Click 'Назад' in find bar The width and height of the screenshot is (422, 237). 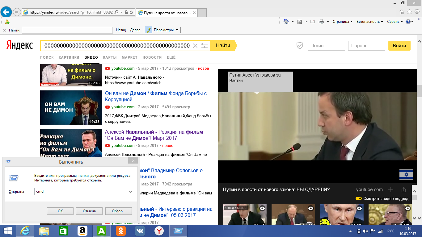tap(121, 30)
